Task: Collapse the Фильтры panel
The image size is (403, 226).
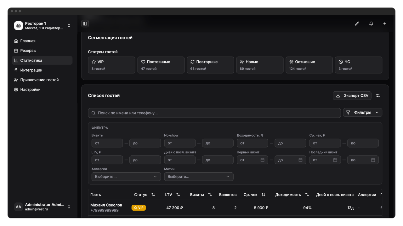Action: coord(362,113)
